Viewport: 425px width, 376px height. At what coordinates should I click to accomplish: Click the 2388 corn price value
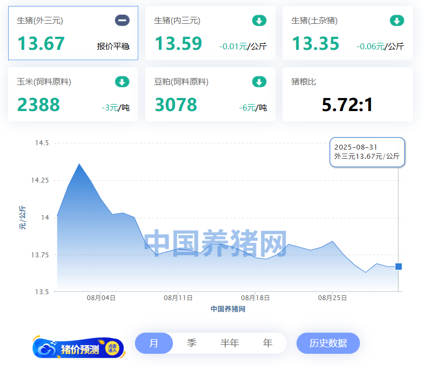coord(38,105)
